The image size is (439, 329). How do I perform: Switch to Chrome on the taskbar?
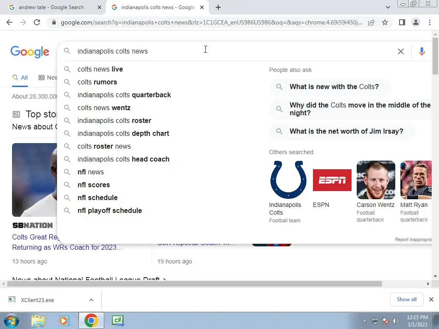click(91, 320)
